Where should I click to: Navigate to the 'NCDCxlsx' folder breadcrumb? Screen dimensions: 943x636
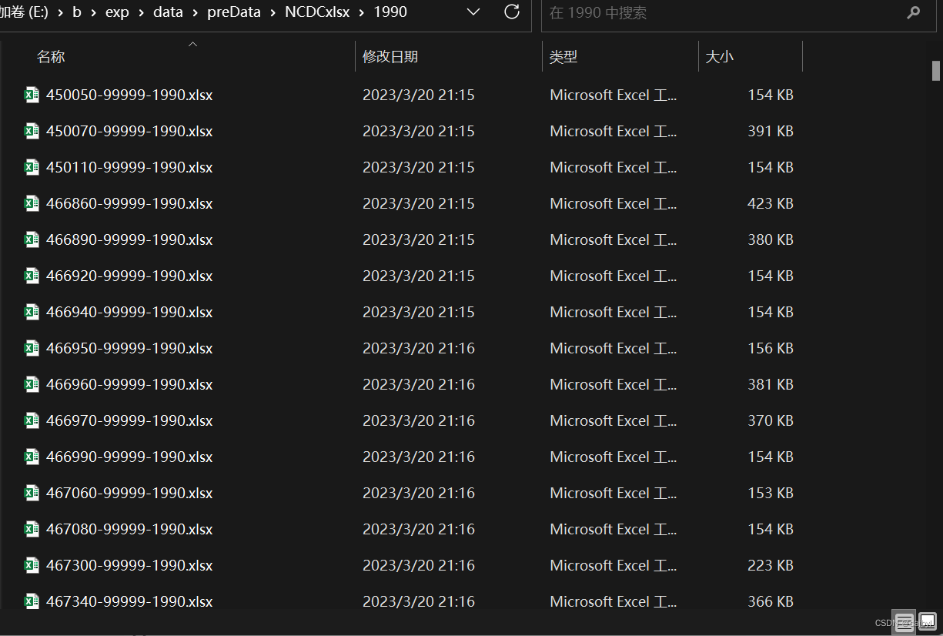317,12
